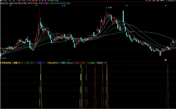Click the green 三龙 indicator label in the lower pane
This screenshot has height=109, width=176.
tap(91, 63)
